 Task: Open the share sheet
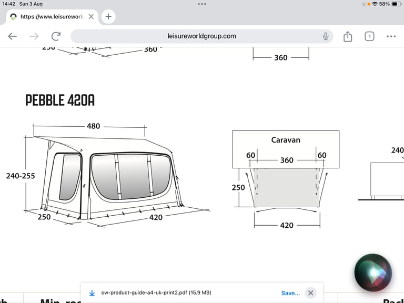tap(348, 36)
